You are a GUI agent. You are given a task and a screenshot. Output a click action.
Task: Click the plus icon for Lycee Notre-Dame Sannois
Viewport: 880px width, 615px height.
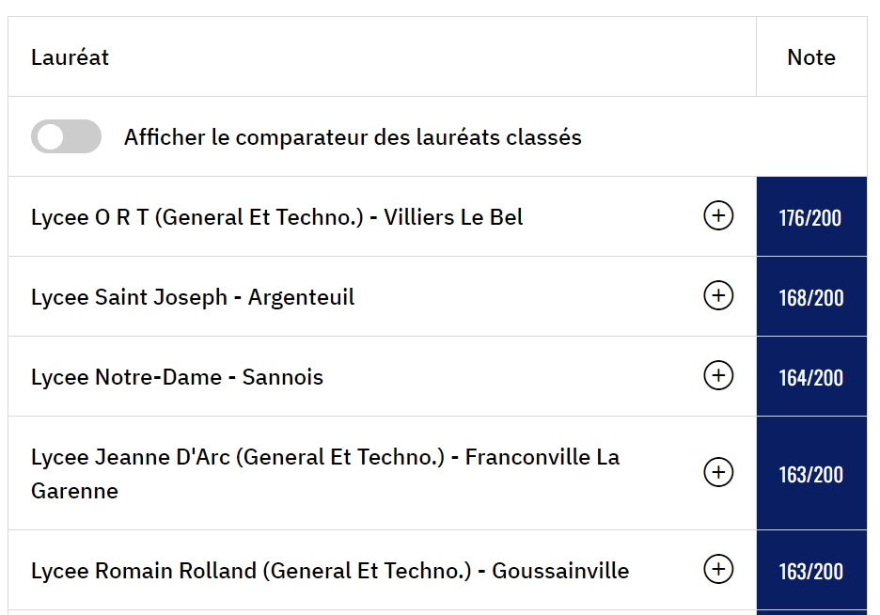[718, 377]
